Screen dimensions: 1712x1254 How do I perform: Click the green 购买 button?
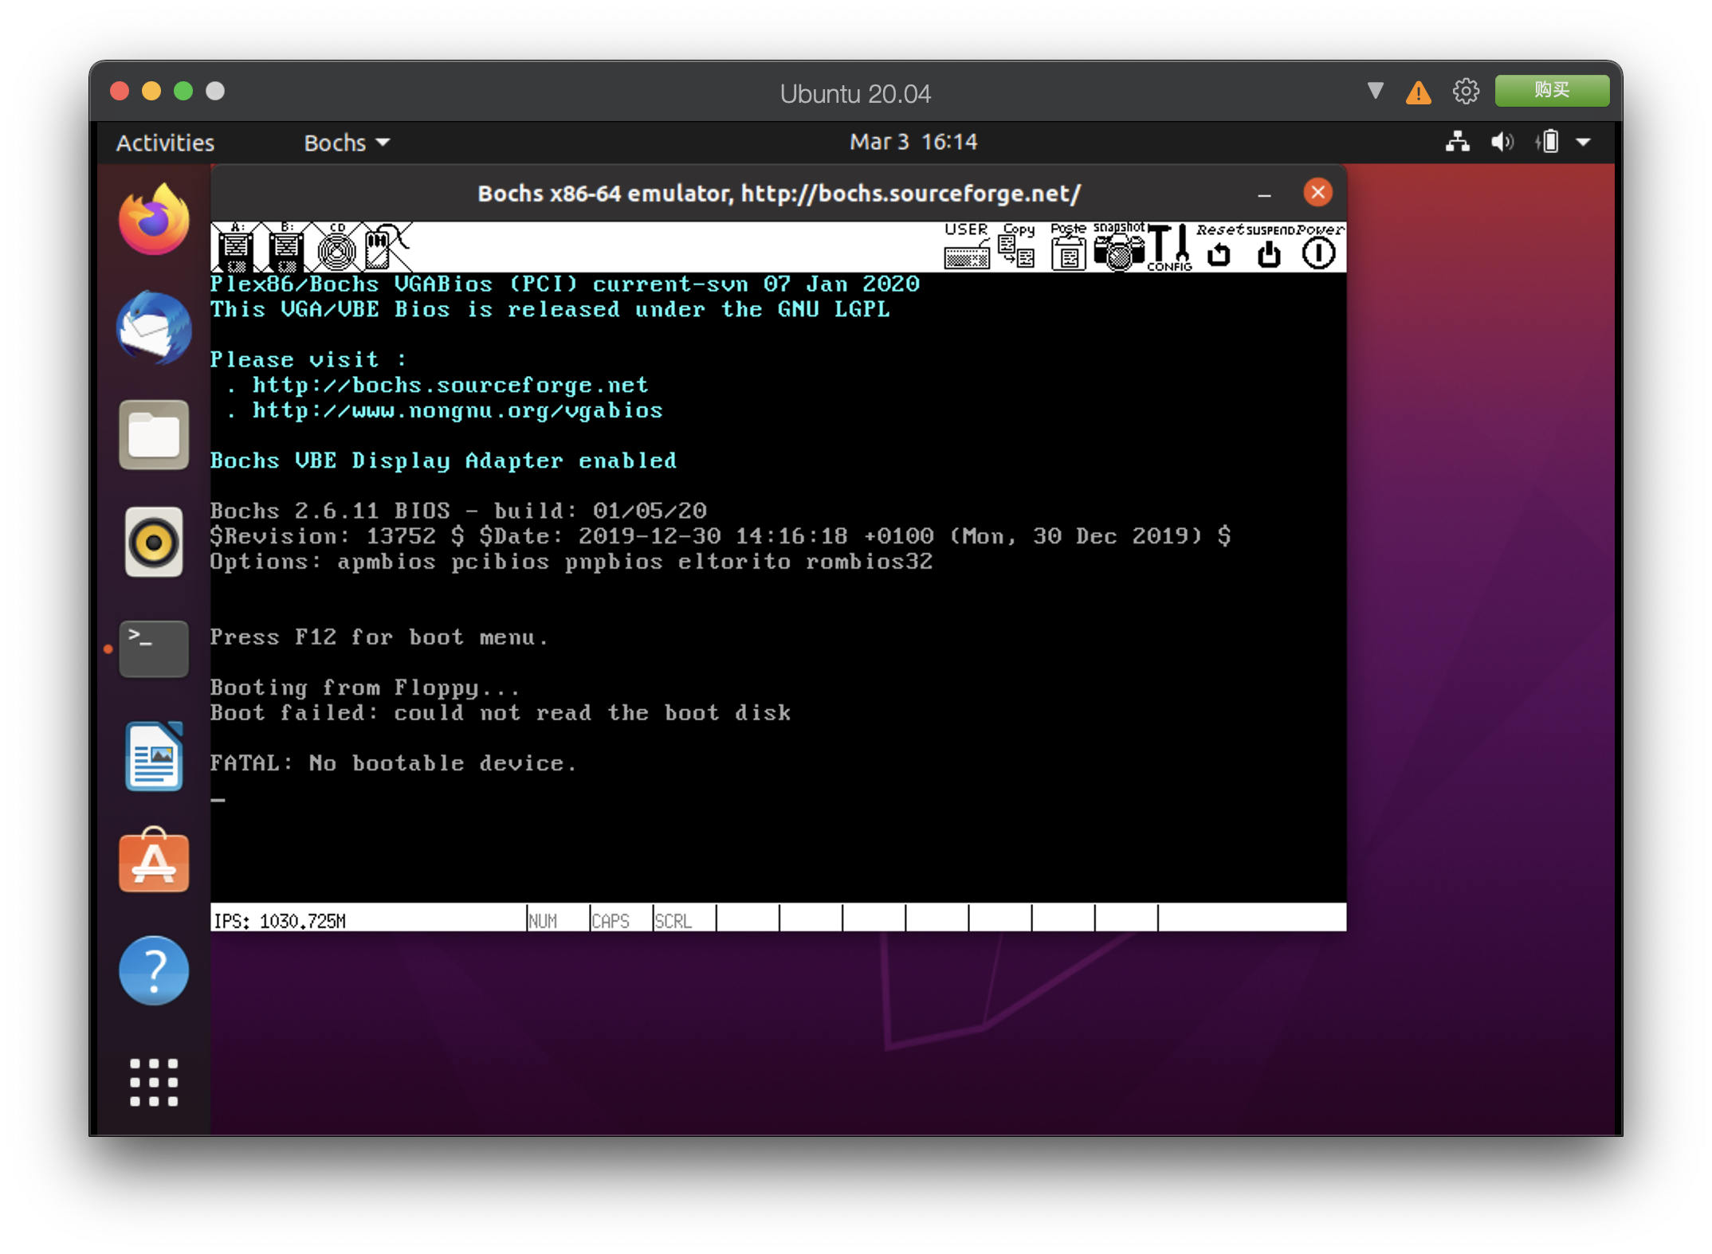[1551, 91]
